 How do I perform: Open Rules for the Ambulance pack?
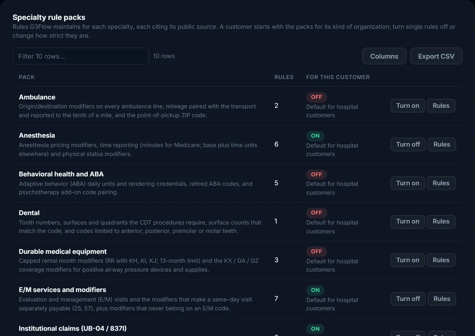click(x=441, y=106)
